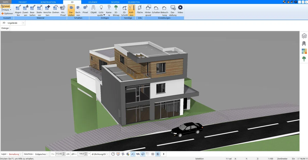308x160 pixels.
Task: Select the Abgreifen material picker tool
Action: [x=18, y=10]
